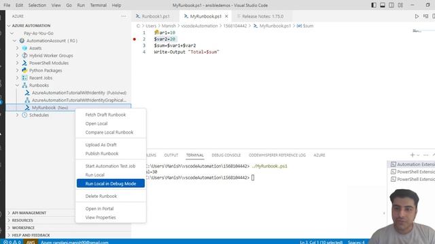The width and height of the screenshot is (435, 244).
Task: Switch to CODEWHISPERER REFERENCE LOG tab
Action: (x=277, y=155)
